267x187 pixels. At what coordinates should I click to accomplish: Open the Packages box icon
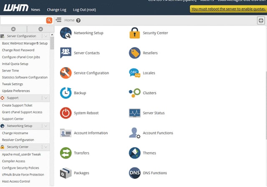pos(66,173)
